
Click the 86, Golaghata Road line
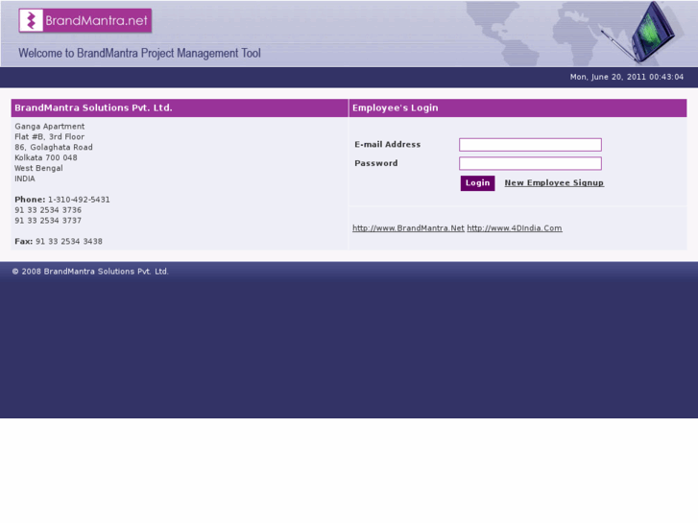[x=54, y=148]
